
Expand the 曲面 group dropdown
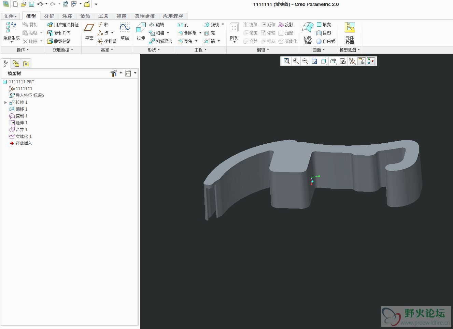(319, 50)
